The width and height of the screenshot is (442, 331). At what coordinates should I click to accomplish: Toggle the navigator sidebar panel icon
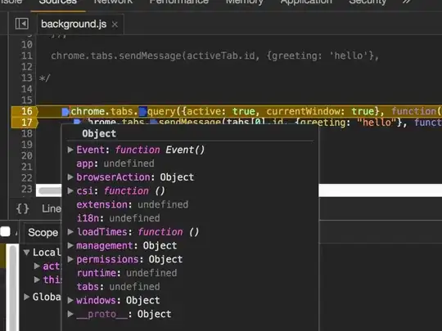22,24
